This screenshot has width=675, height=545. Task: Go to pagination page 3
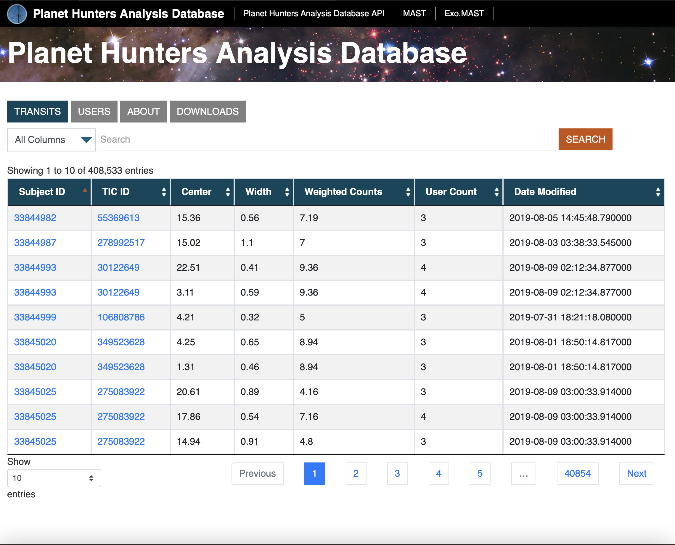tap(397, 473)
